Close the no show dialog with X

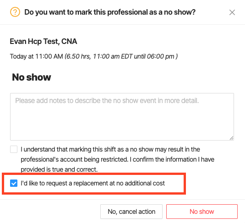[232, 12]
